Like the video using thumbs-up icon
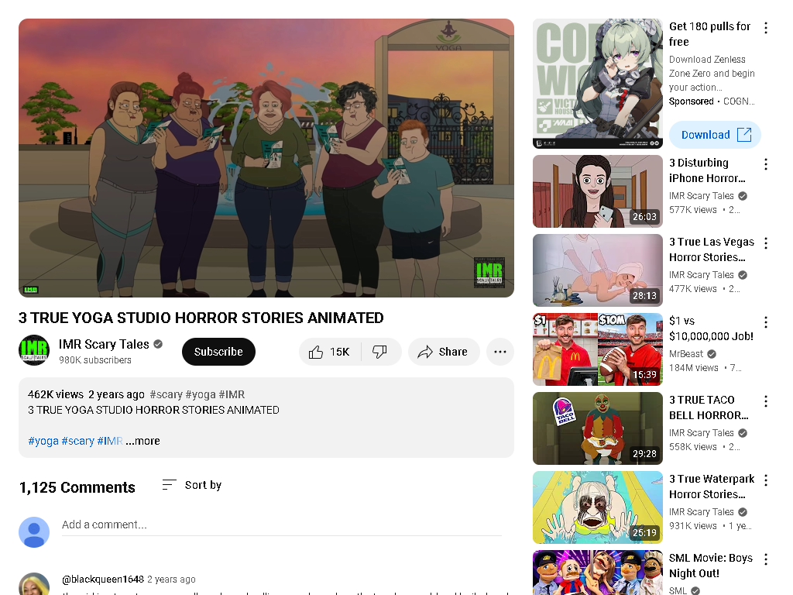This screenshot has height=595, width=793. 316,352
